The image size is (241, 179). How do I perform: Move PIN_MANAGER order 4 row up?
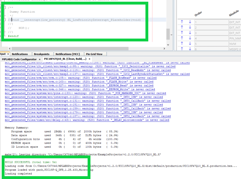(x=182, y=38)
